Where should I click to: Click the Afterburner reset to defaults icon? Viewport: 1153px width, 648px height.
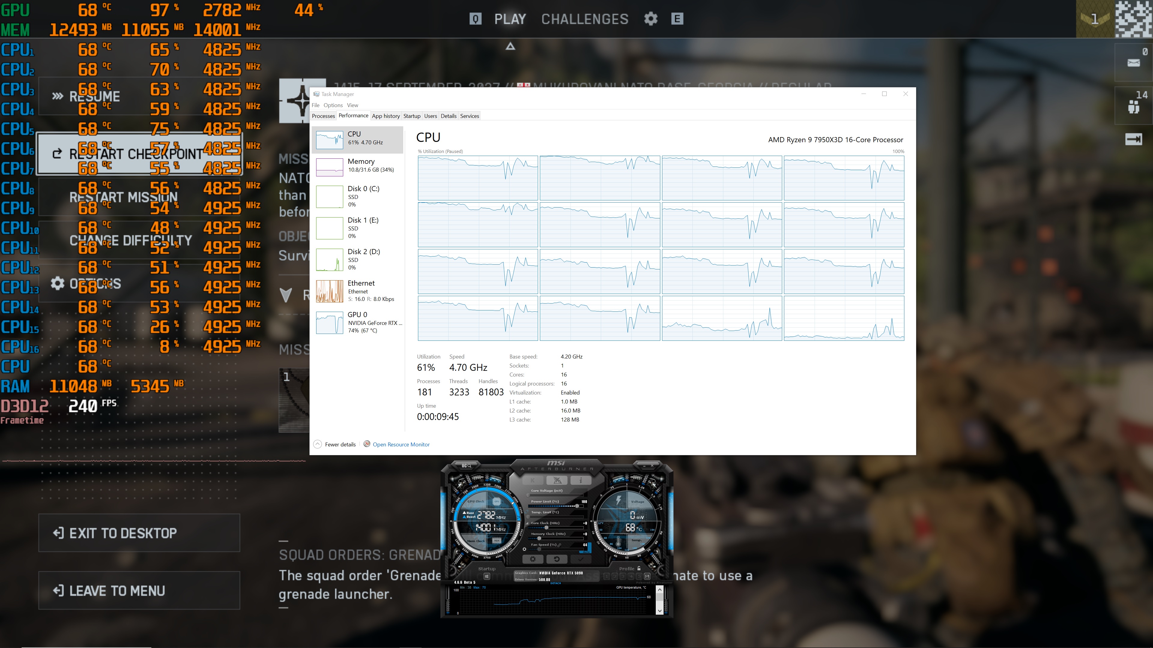pos(557,559)
